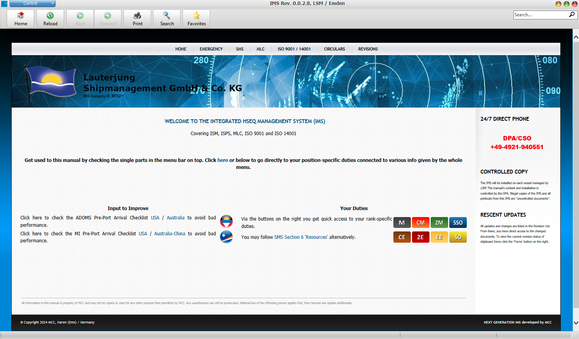Open the Control dropdown menu
The width and height of the screenshot is (579, 339).
(33, 3)
